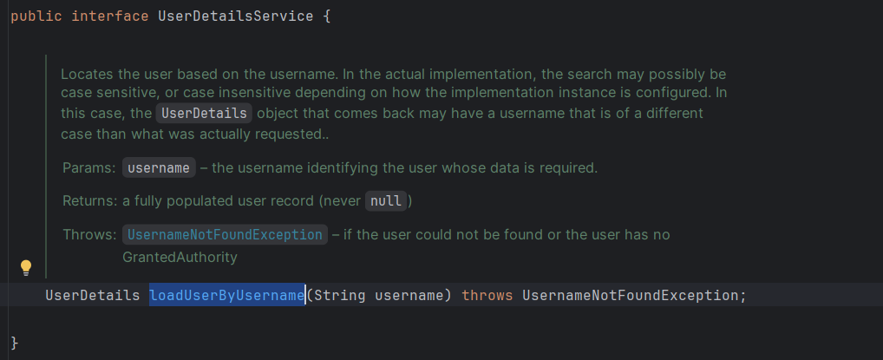Click the closing curly brace of the interface

(15, 343)
